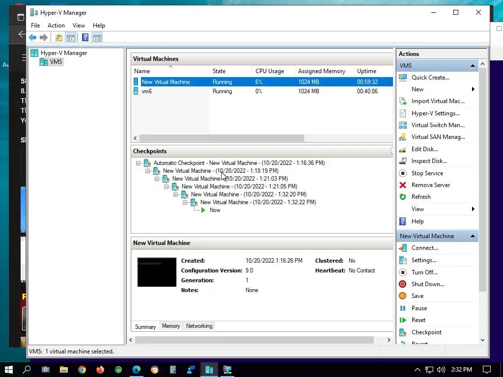The height and width of the screenshot is (377, 503).
Task: Click the blue Help toolbar icon
Action: point(85,37)
